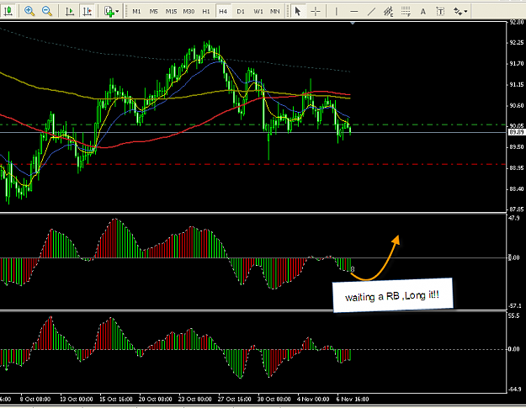The height and width of the screenshot is (408, 526).
Task: Click price scale value 87.85
Action: tap(516, 209)
